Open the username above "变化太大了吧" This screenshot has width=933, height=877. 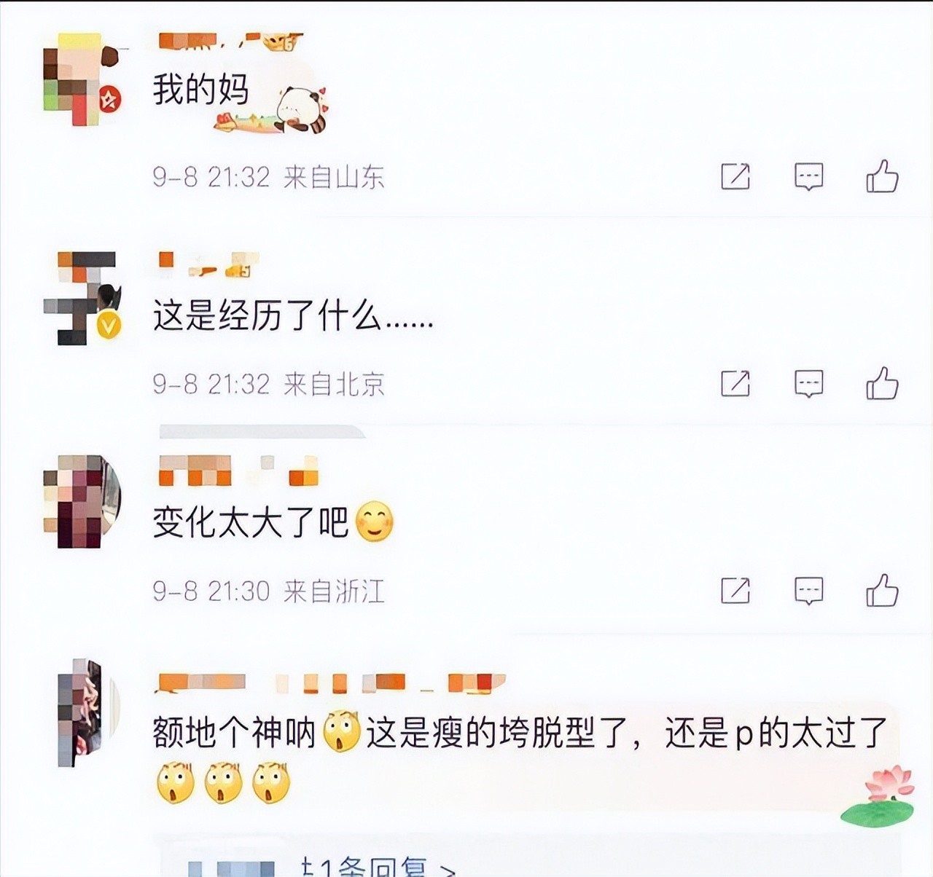[238, 471]
